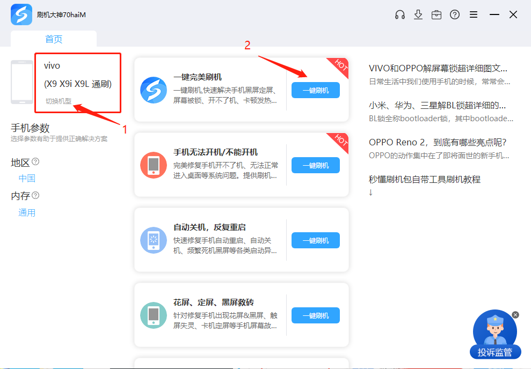Click 切换机型 to switch phone model
The height and width of the screenshot is (369, 531).
pos(59,101)
